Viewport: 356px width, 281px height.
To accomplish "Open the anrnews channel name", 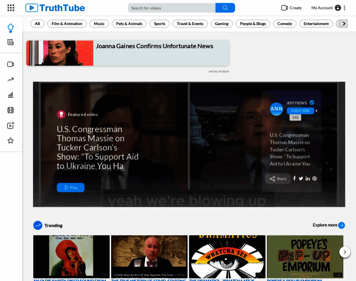I will 297,103.
